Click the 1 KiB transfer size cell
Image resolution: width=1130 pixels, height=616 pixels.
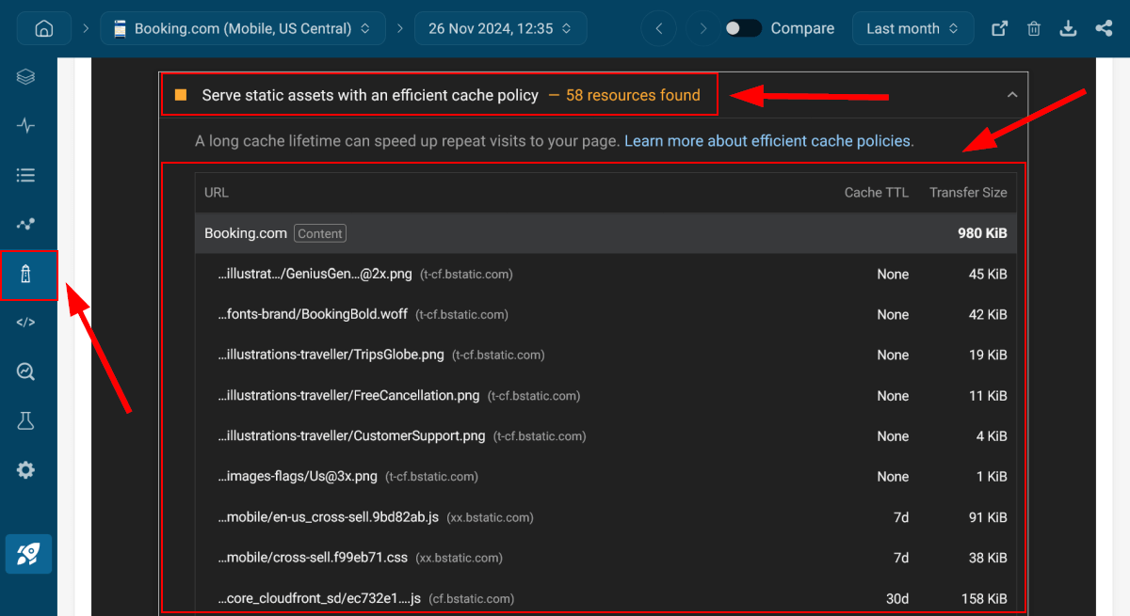(x=992, y=477)
